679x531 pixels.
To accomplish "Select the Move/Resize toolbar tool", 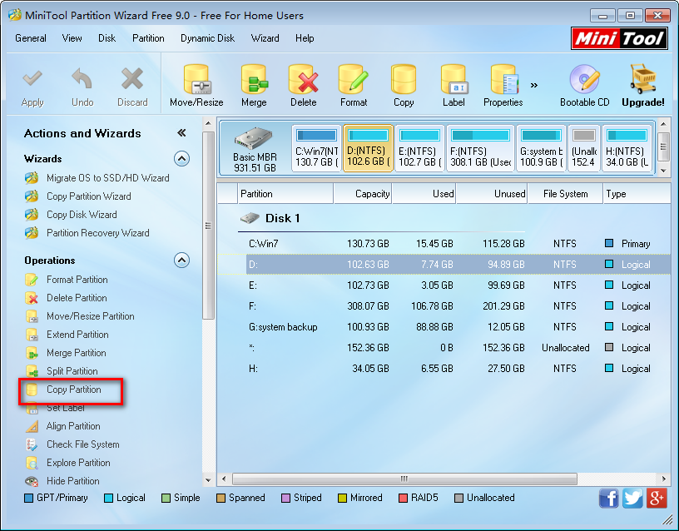I will coord(196,87).
